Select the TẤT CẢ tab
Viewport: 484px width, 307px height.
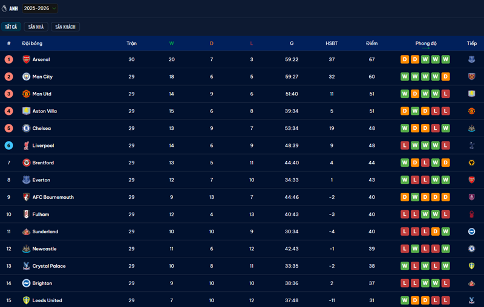11,27
